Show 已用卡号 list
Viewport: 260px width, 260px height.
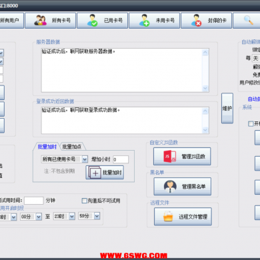103,21
